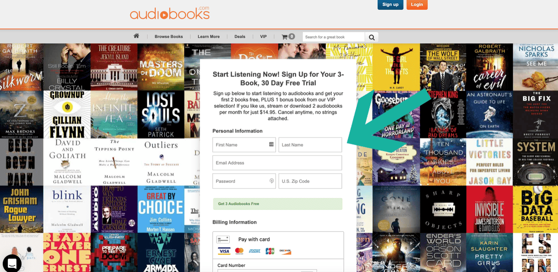Click the Visa card logo
The height and width of the screenshot is (272, 558).
click(x=224, y=251)
